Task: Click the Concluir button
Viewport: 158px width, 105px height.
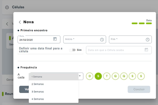Action: [x=139, y=89]
